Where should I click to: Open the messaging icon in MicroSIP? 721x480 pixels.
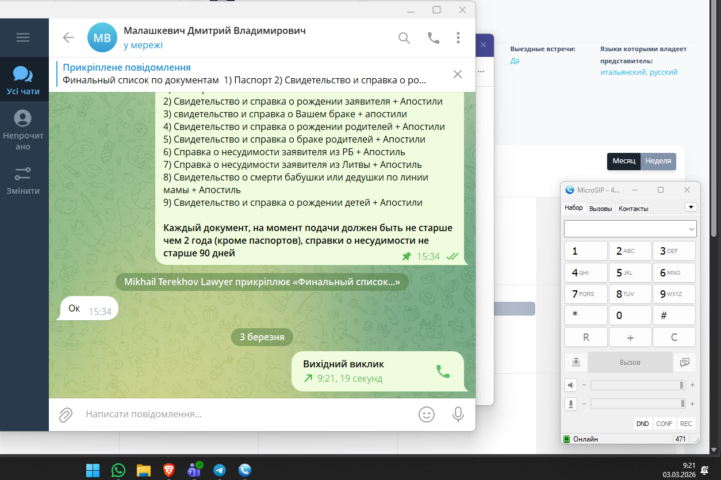pos(685,362)
